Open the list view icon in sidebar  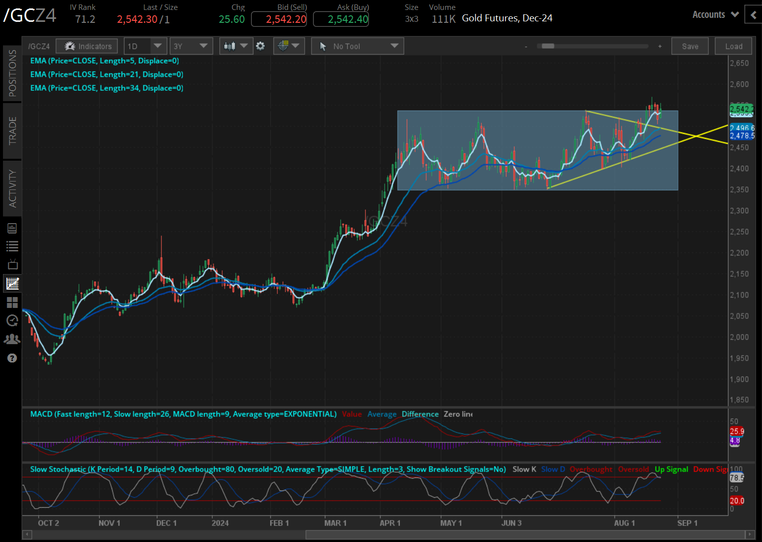(x=12, y=246)
